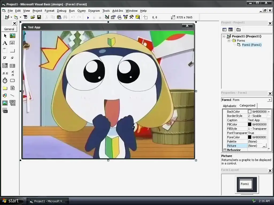Select Form1 (Form1) in project tree
The height and width of the screenshot is (205, 274).
252,45
